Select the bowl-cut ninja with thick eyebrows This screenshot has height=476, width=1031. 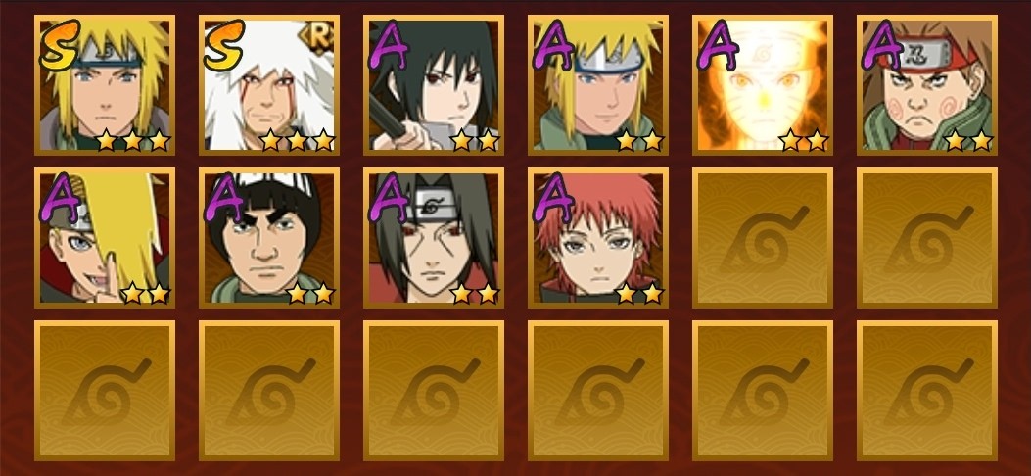(x=269, y=237)
